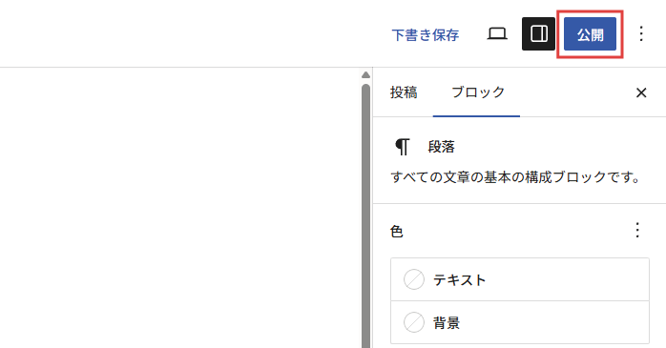Click the 段落 block title text
Image resolution: width=666 pixels, height=348 pixels.
click(442, 147)
